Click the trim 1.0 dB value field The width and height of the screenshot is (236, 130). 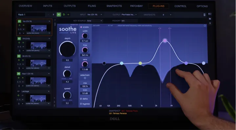tap(85, 93)
